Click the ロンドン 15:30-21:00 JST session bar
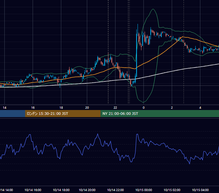This screenshot has width=219, height=193. click(63, 114)
